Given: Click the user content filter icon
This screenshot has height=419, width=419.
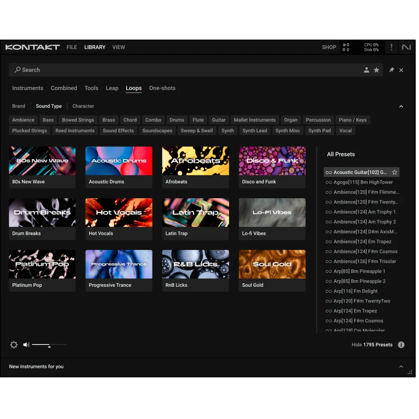Looking at the screenshot, I should tap(366, 70).
